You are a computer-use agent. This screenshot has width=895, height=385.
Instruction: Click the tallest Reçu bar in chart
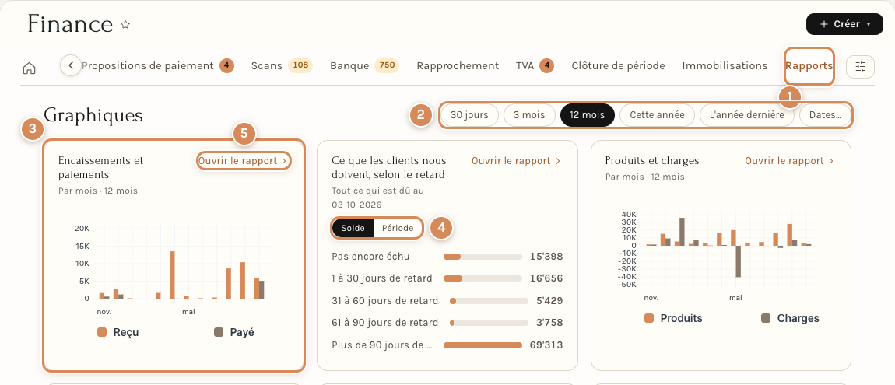(x=172, y=275)
